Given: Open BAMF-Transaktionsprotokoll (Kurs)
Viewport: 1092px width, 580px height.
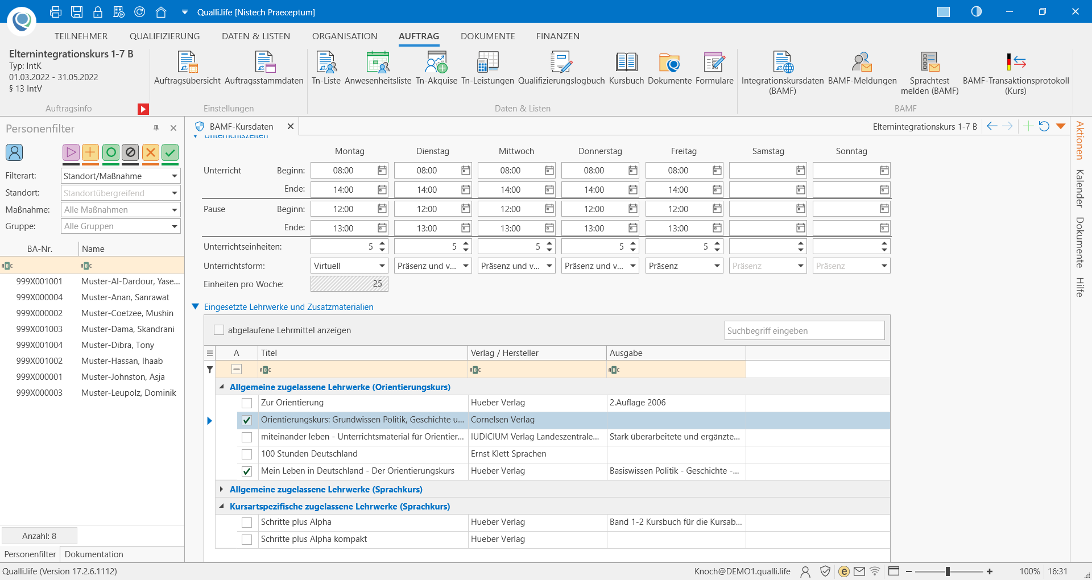Looking at the screenshot, I should point(1016,73).
